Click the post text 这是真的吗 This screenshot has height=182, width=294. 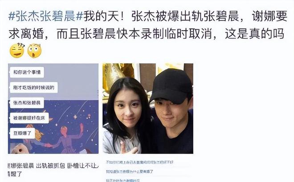coord(254,34)
